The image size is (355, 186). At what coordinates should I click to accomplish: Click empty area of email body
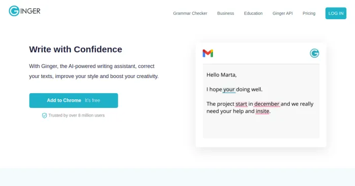point(261,127)
